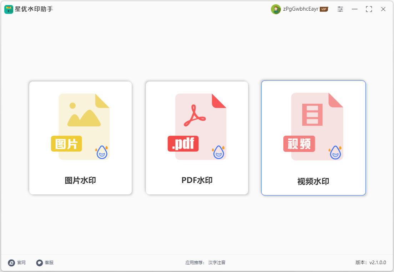This screenshot has height=272, width=394.
Task: Click the pink 视频 film file icon
Action: click(x=313, y=126)
